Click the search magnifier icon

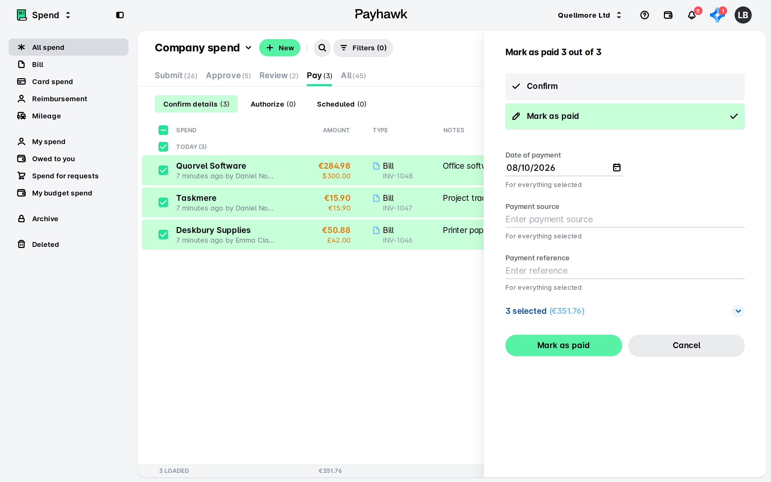322,48
